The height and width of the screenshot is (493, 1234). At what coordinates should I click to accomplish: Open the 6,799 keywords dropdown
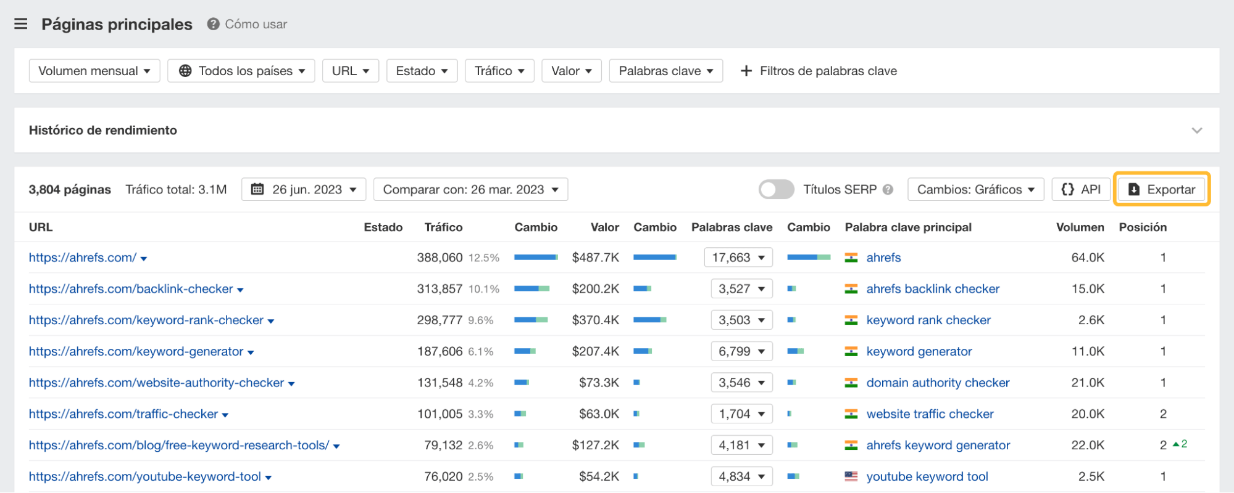point(742,352)
